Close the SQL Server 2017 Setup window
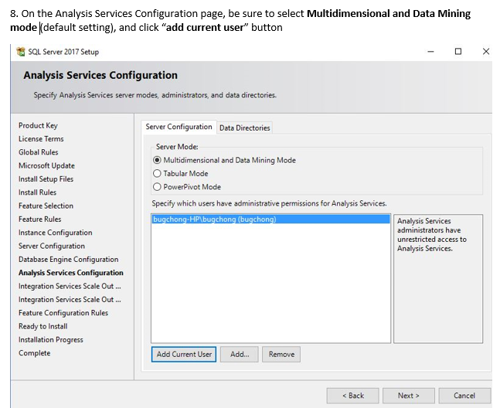 click(485, 52)
